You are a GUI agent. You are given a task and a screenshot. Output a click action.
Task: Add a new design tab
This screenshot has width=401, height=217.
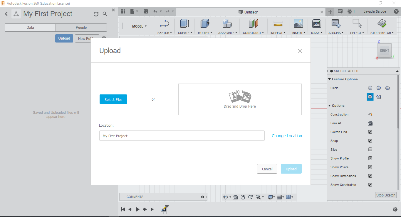click(x=330, y=12)
